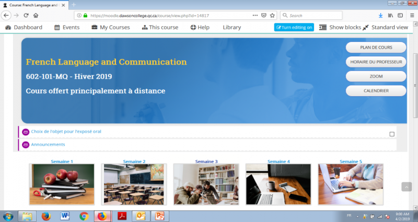
Task: Toggle Show blocks
Action: pyautogui.click(x=340, y=27)
